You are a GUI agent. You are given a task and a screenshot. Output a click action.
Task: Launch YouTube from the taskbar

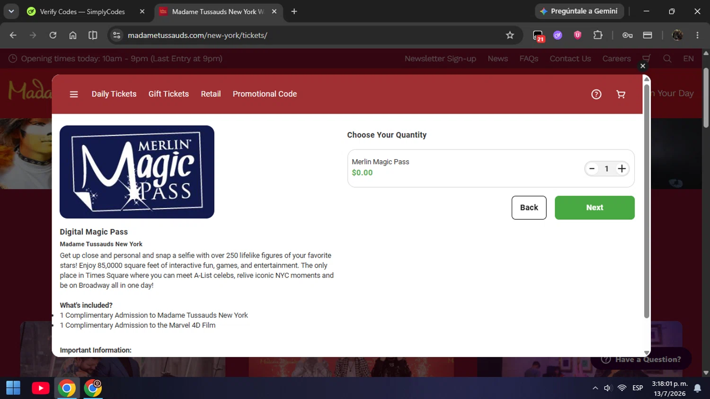(x=40, y=388)
